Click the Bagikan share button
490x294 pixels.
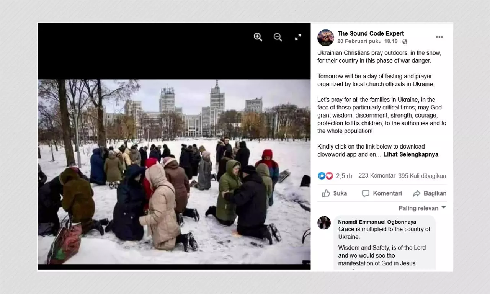click(x=430, y=193)
